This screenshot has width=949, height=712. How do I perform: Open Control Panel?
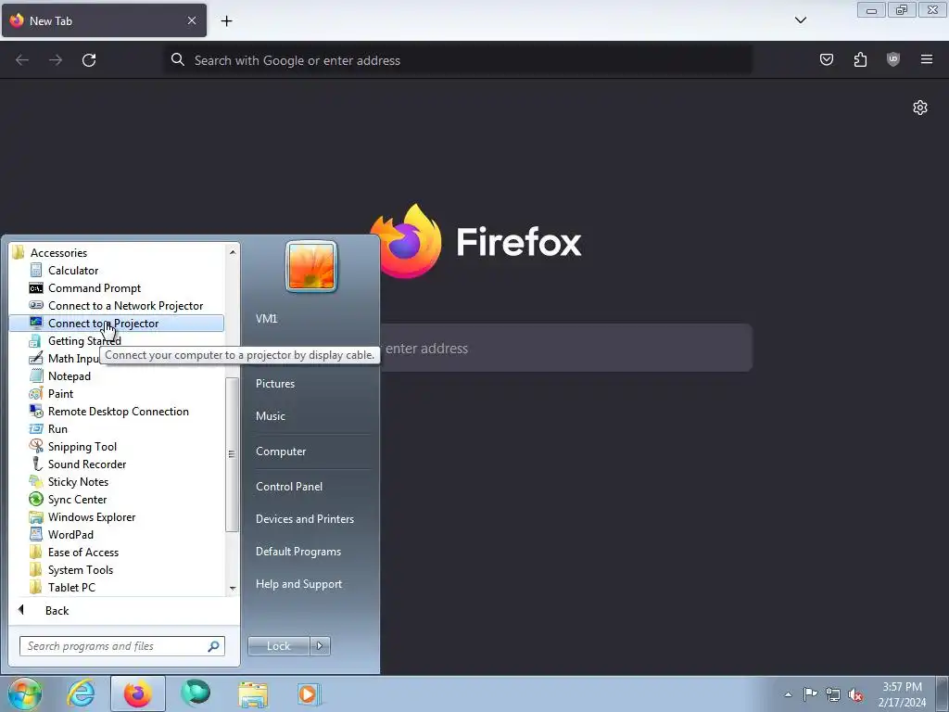(289, 487)
